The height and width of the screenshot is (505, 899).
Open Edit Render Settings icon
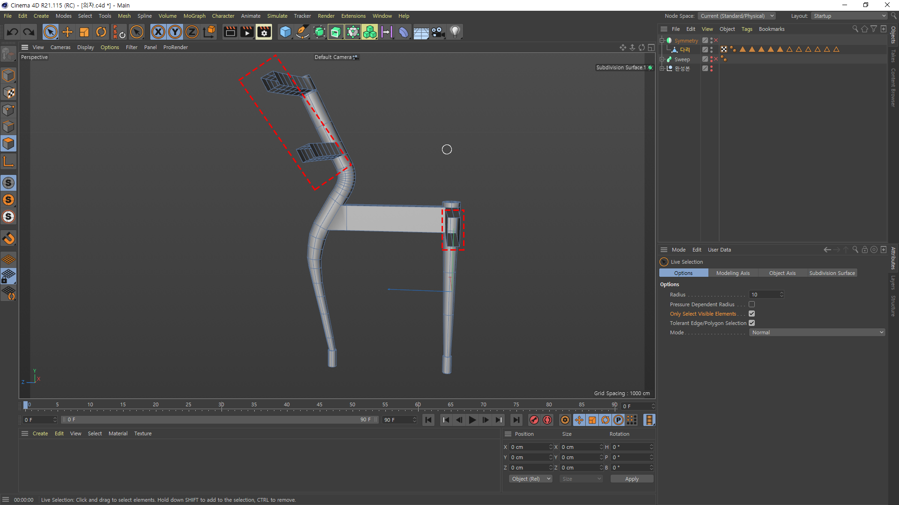point(264,32)
